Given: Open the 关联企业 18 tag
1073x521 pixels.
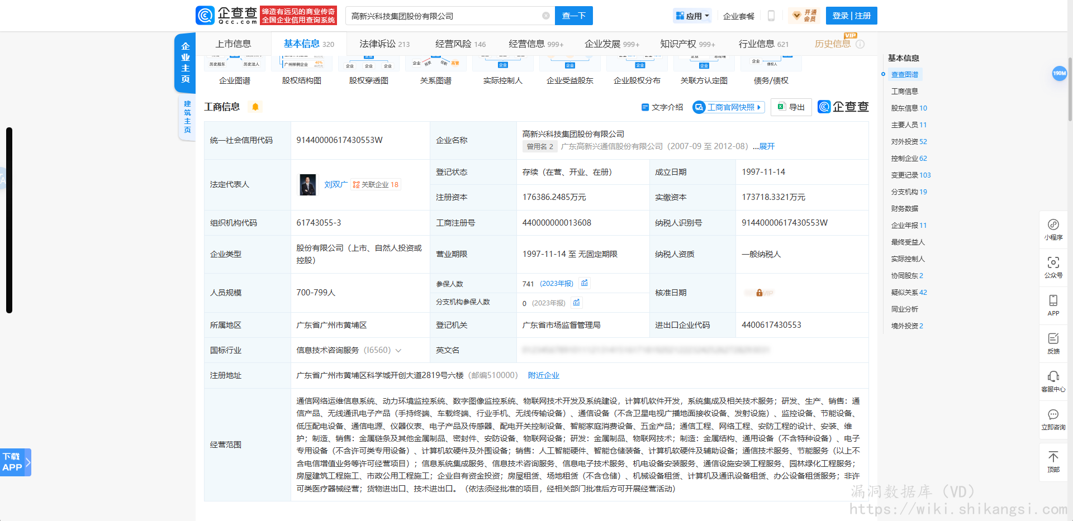Looking at the screenshot, I should click(376, 185).
